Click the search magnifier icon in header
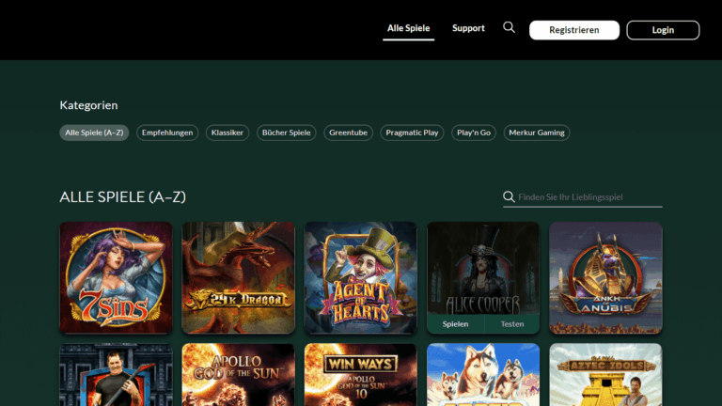 (x=509, y=28)
